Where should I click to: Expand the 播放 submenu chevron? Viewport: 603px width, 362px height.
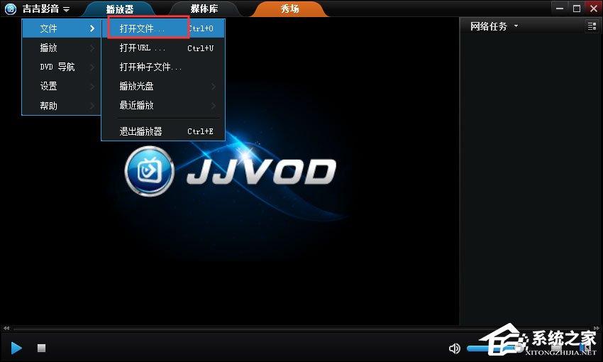[92, 48]
